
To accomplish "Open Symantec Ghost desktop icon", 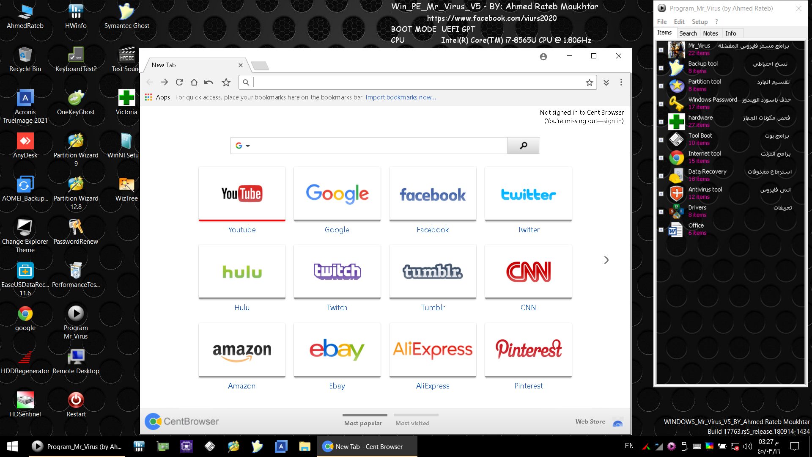I will (x=126, y=16).
